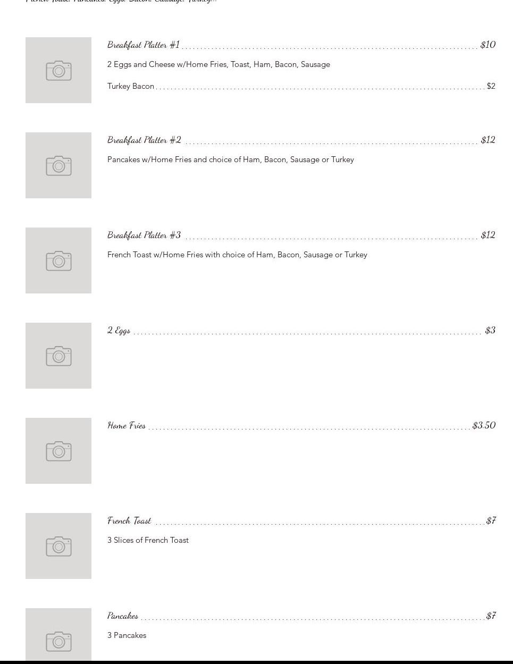
Task: Click the 2 Eggs $3 price
Action: point(490,330)
